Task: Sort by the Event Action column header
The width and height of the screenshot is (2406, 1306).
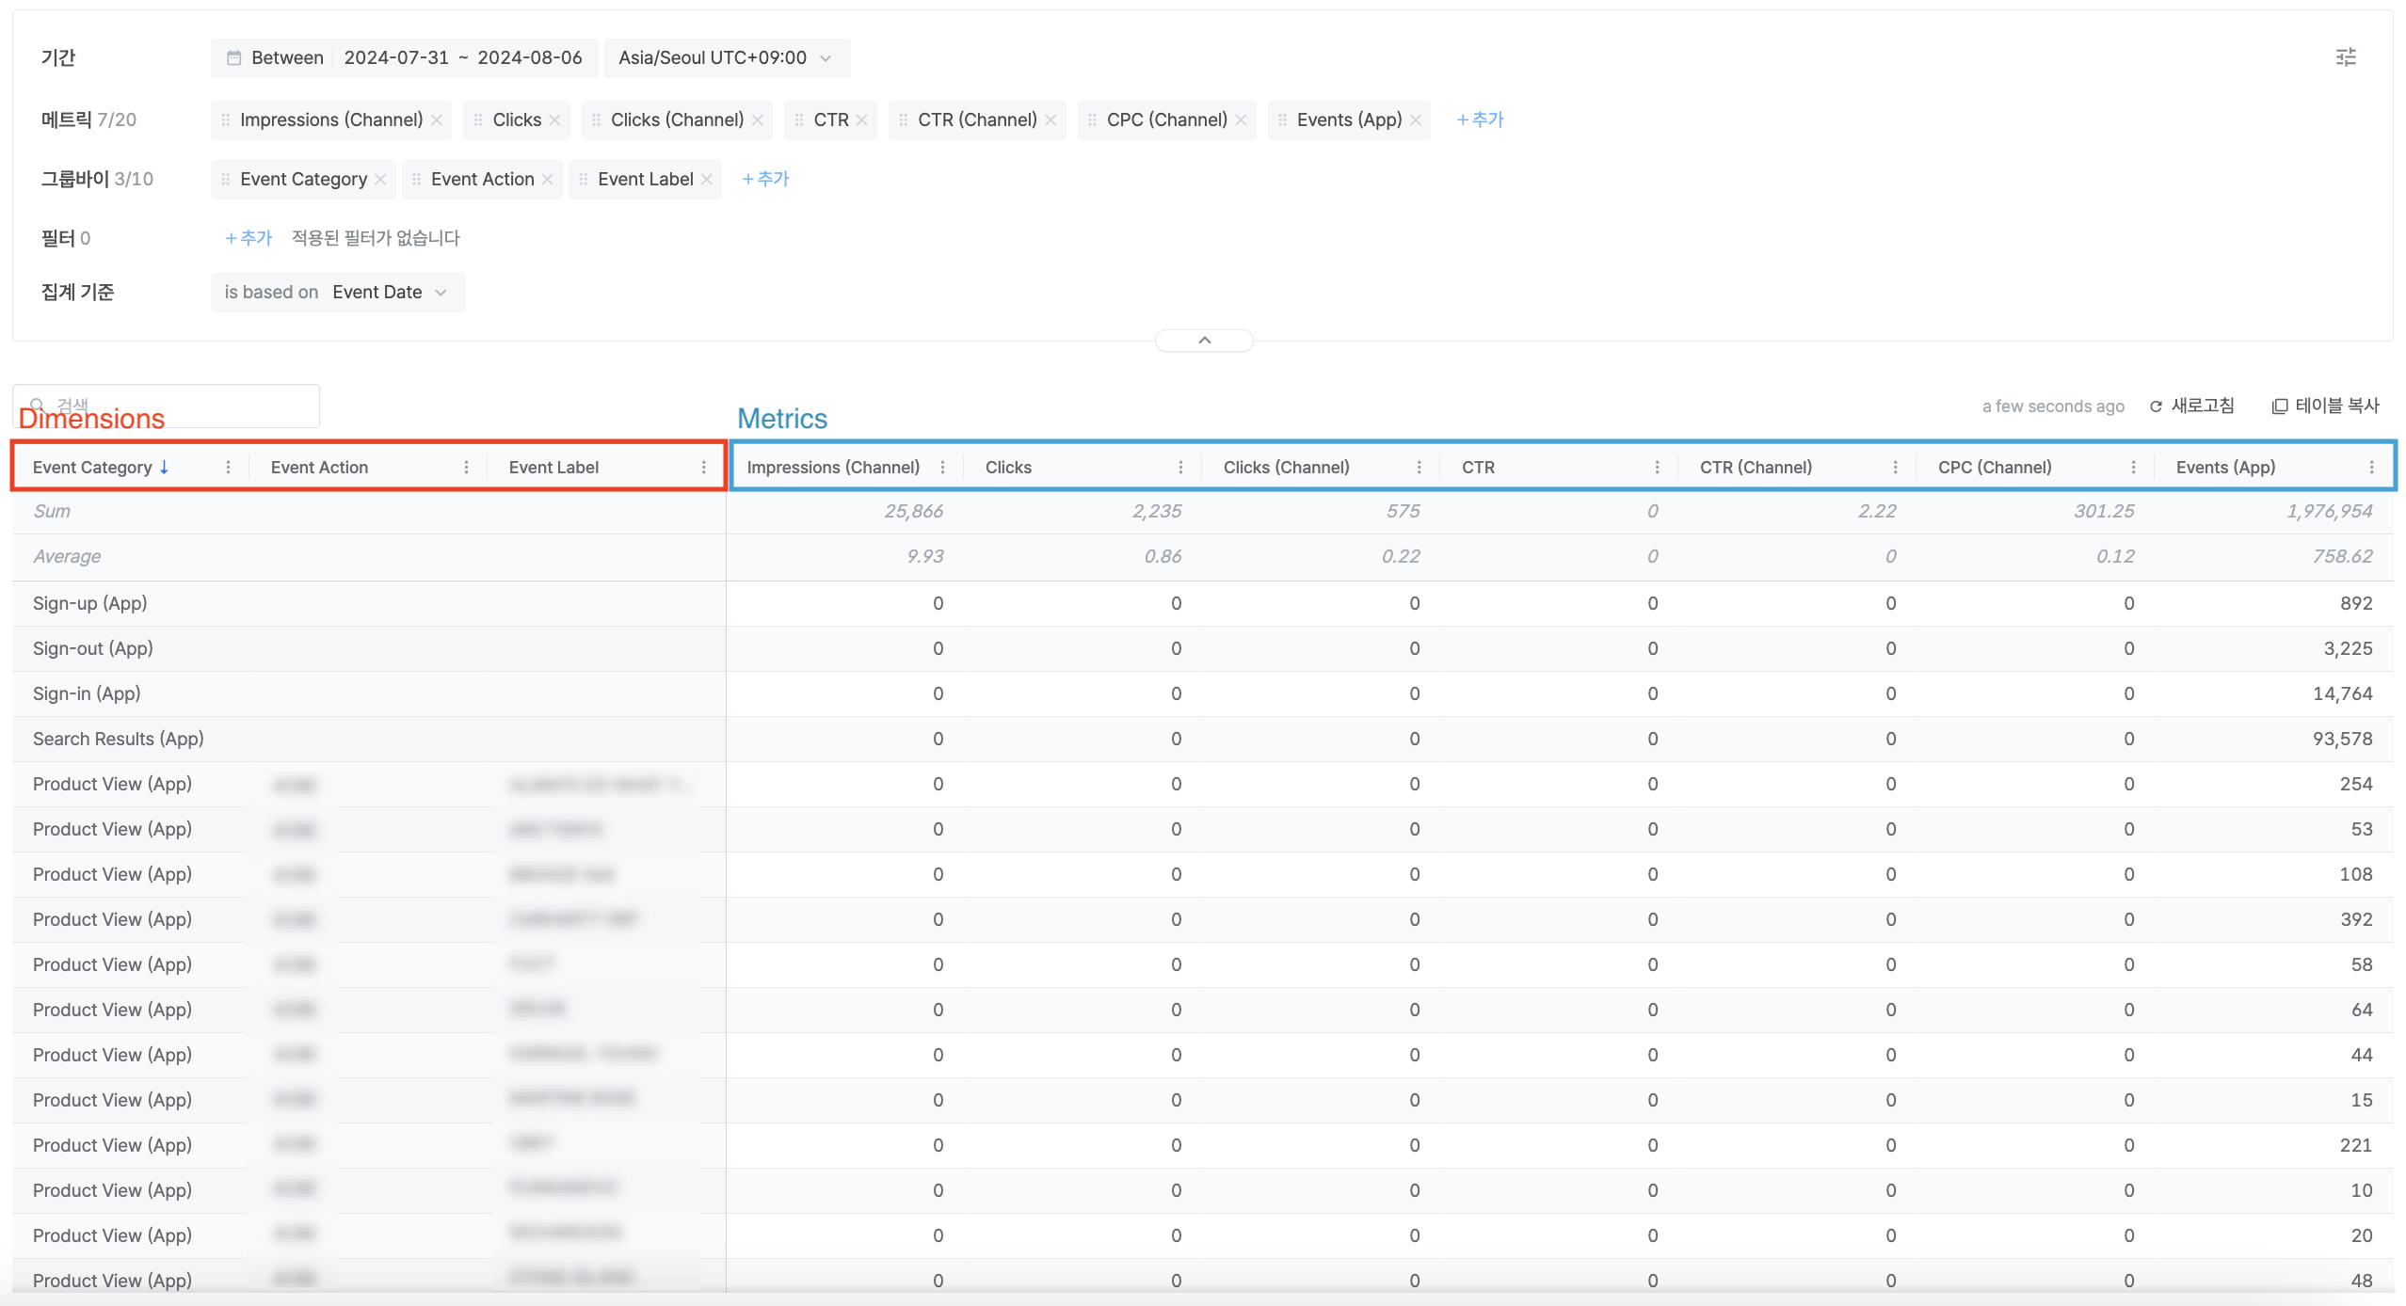Action: [319, 468]
